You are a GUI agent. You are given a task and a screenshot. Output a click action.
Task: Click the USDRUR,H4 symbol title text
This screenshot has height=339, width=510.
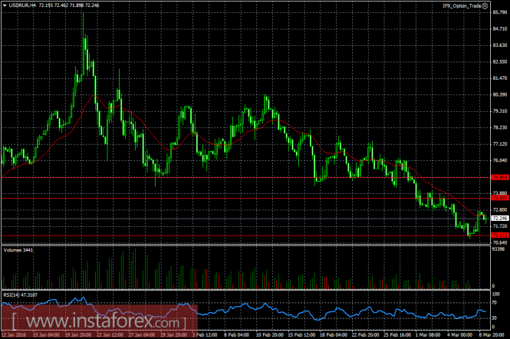tap(22, 5)
